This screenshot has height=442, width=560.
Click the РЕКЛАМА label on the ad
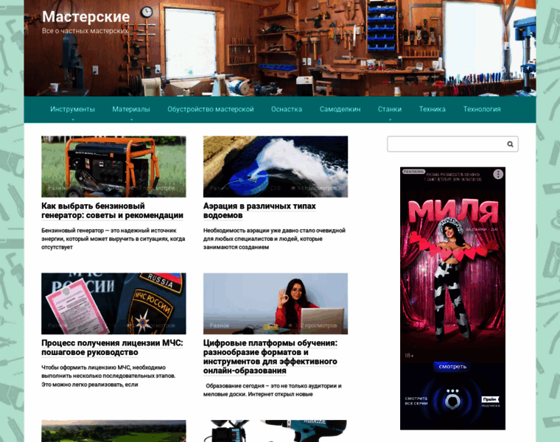(x=413, y=172)
